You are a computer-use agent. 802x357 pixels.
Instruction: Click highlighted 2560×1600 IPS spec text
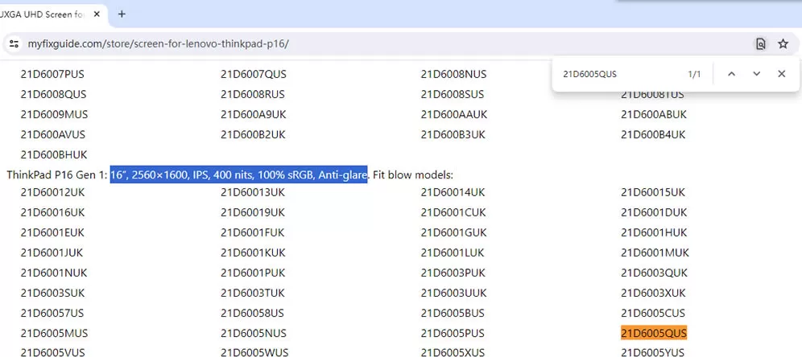tap(239, 176)
